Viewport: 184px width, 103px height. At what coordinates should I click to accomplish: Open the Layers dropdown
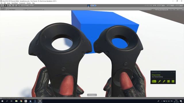[x=170, y=6]
